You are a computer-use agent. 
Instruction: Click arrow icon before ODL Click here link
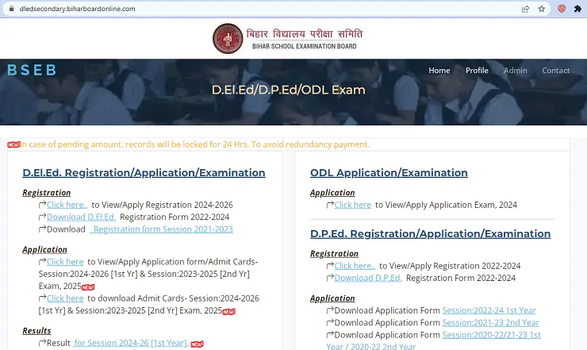330,205
